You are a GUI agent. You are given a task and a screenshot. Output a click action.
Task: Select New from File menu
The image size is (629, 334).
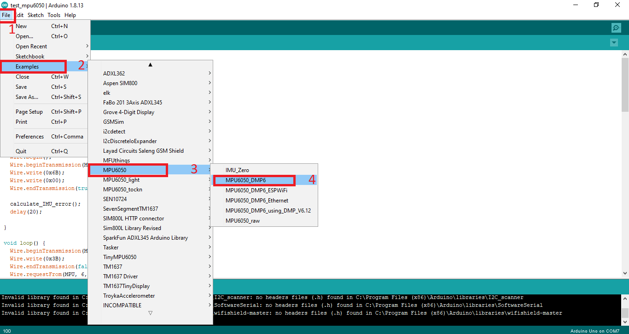pos(45,26)
